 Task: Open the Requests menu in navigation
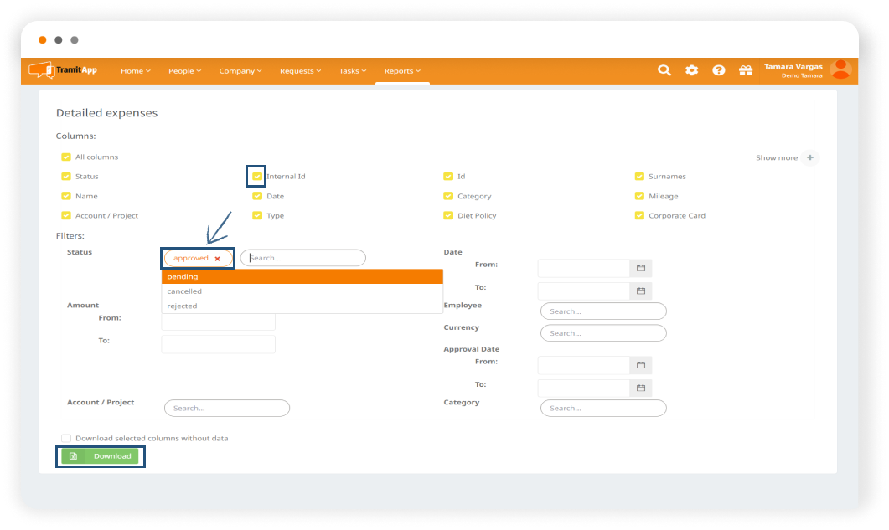coord(300,71)
